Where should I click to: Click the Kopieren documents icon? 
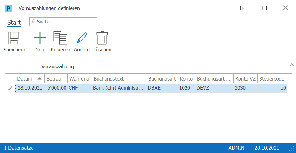[60, 38]
